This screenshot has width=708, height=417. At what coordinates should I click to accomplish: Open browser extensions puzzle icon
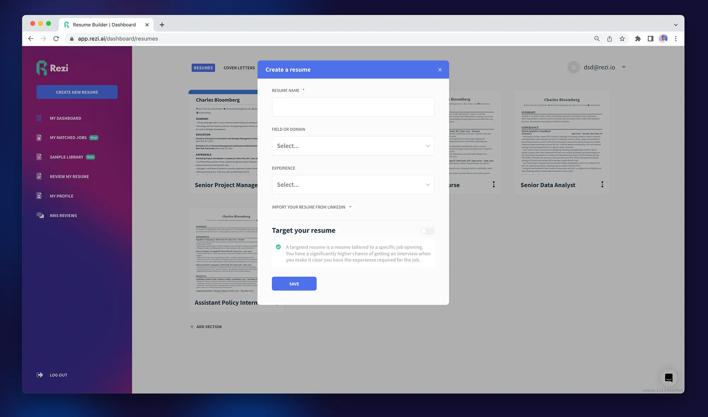coord(638,39)
